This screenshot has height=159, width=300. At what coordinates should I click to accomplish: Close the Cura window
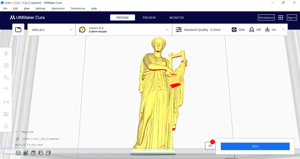(x=294, y=3)
